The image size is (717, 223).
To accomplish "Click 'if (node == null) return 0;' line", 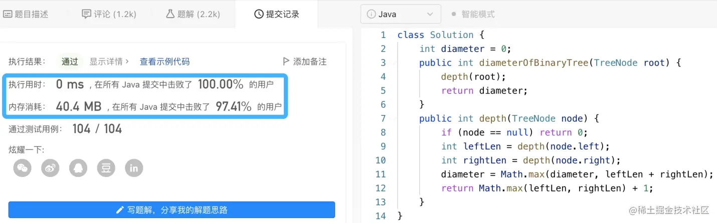I will 514,132.
